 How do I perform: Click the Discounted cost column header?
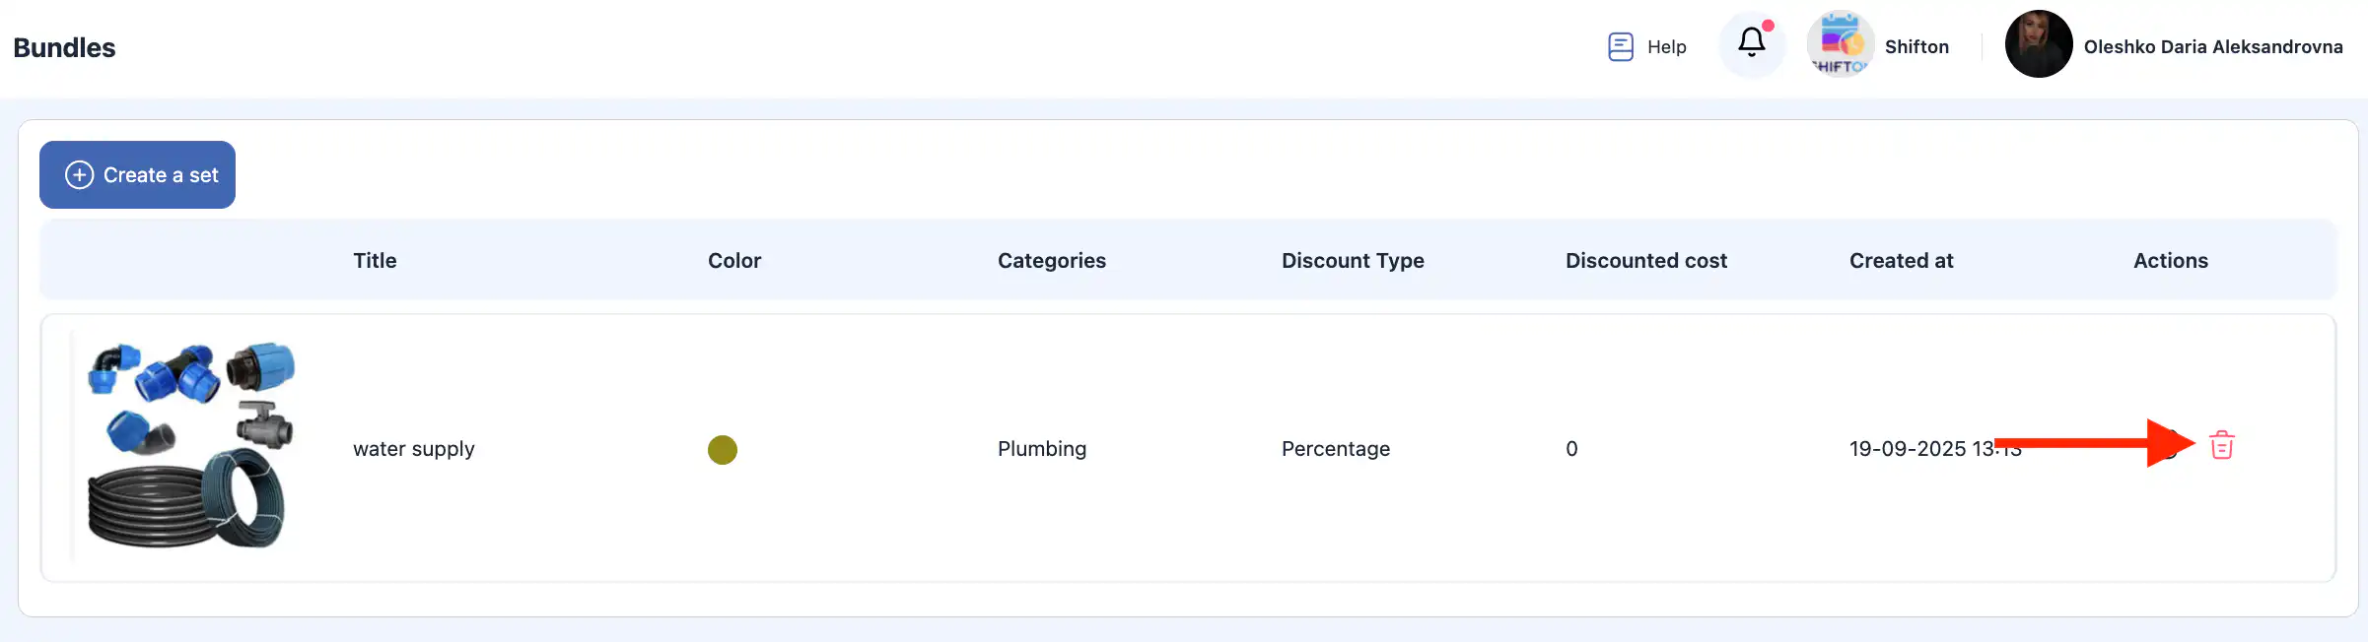pos(1645,261)
